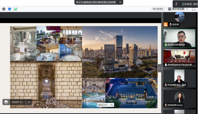
Task: Click the blue encryption shield icon
Action: click(10, 9)
